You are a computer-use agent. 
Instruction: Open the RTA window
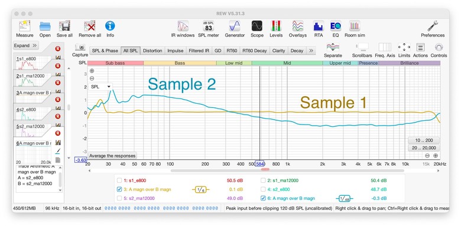point(318,26)
